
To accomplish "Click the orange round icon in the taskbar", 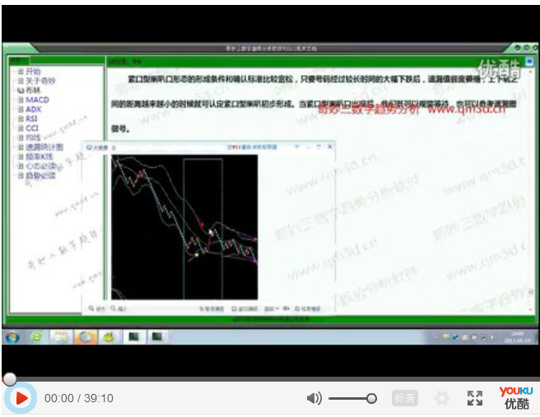I will [x=84, y=337].
